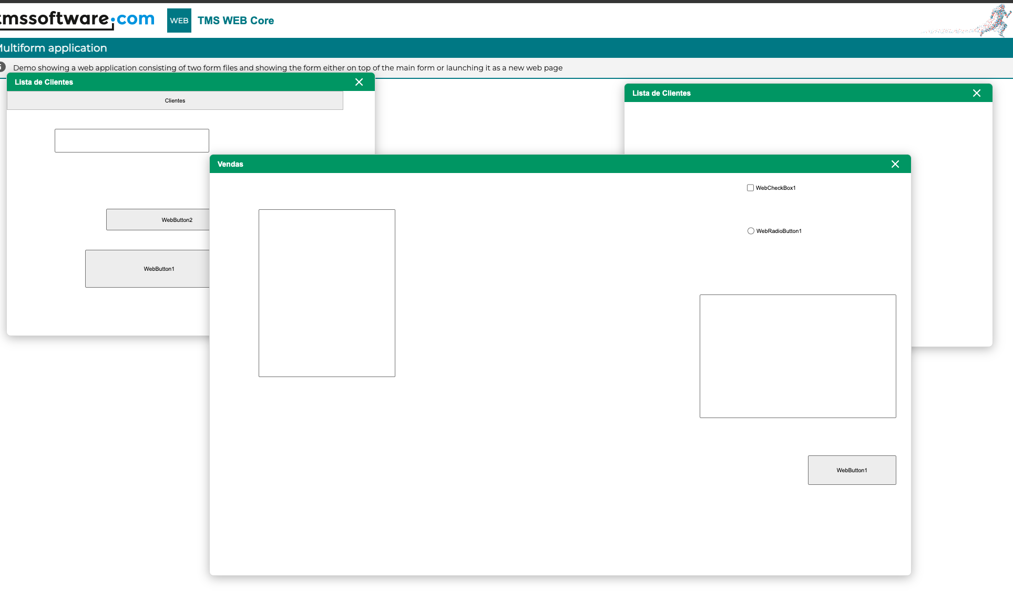The width and height of the screenshot is (1013, 610).
Task: Close the right Lista de Clientes window
Action: tap(977, 93)
